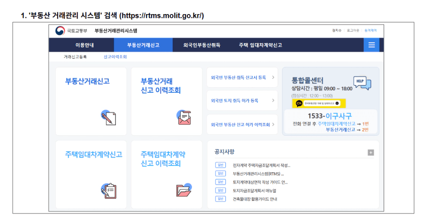428x215 pixels.
Task: Open the 부동산거래 신고 이력조회 card
Action: coord(167,101)
